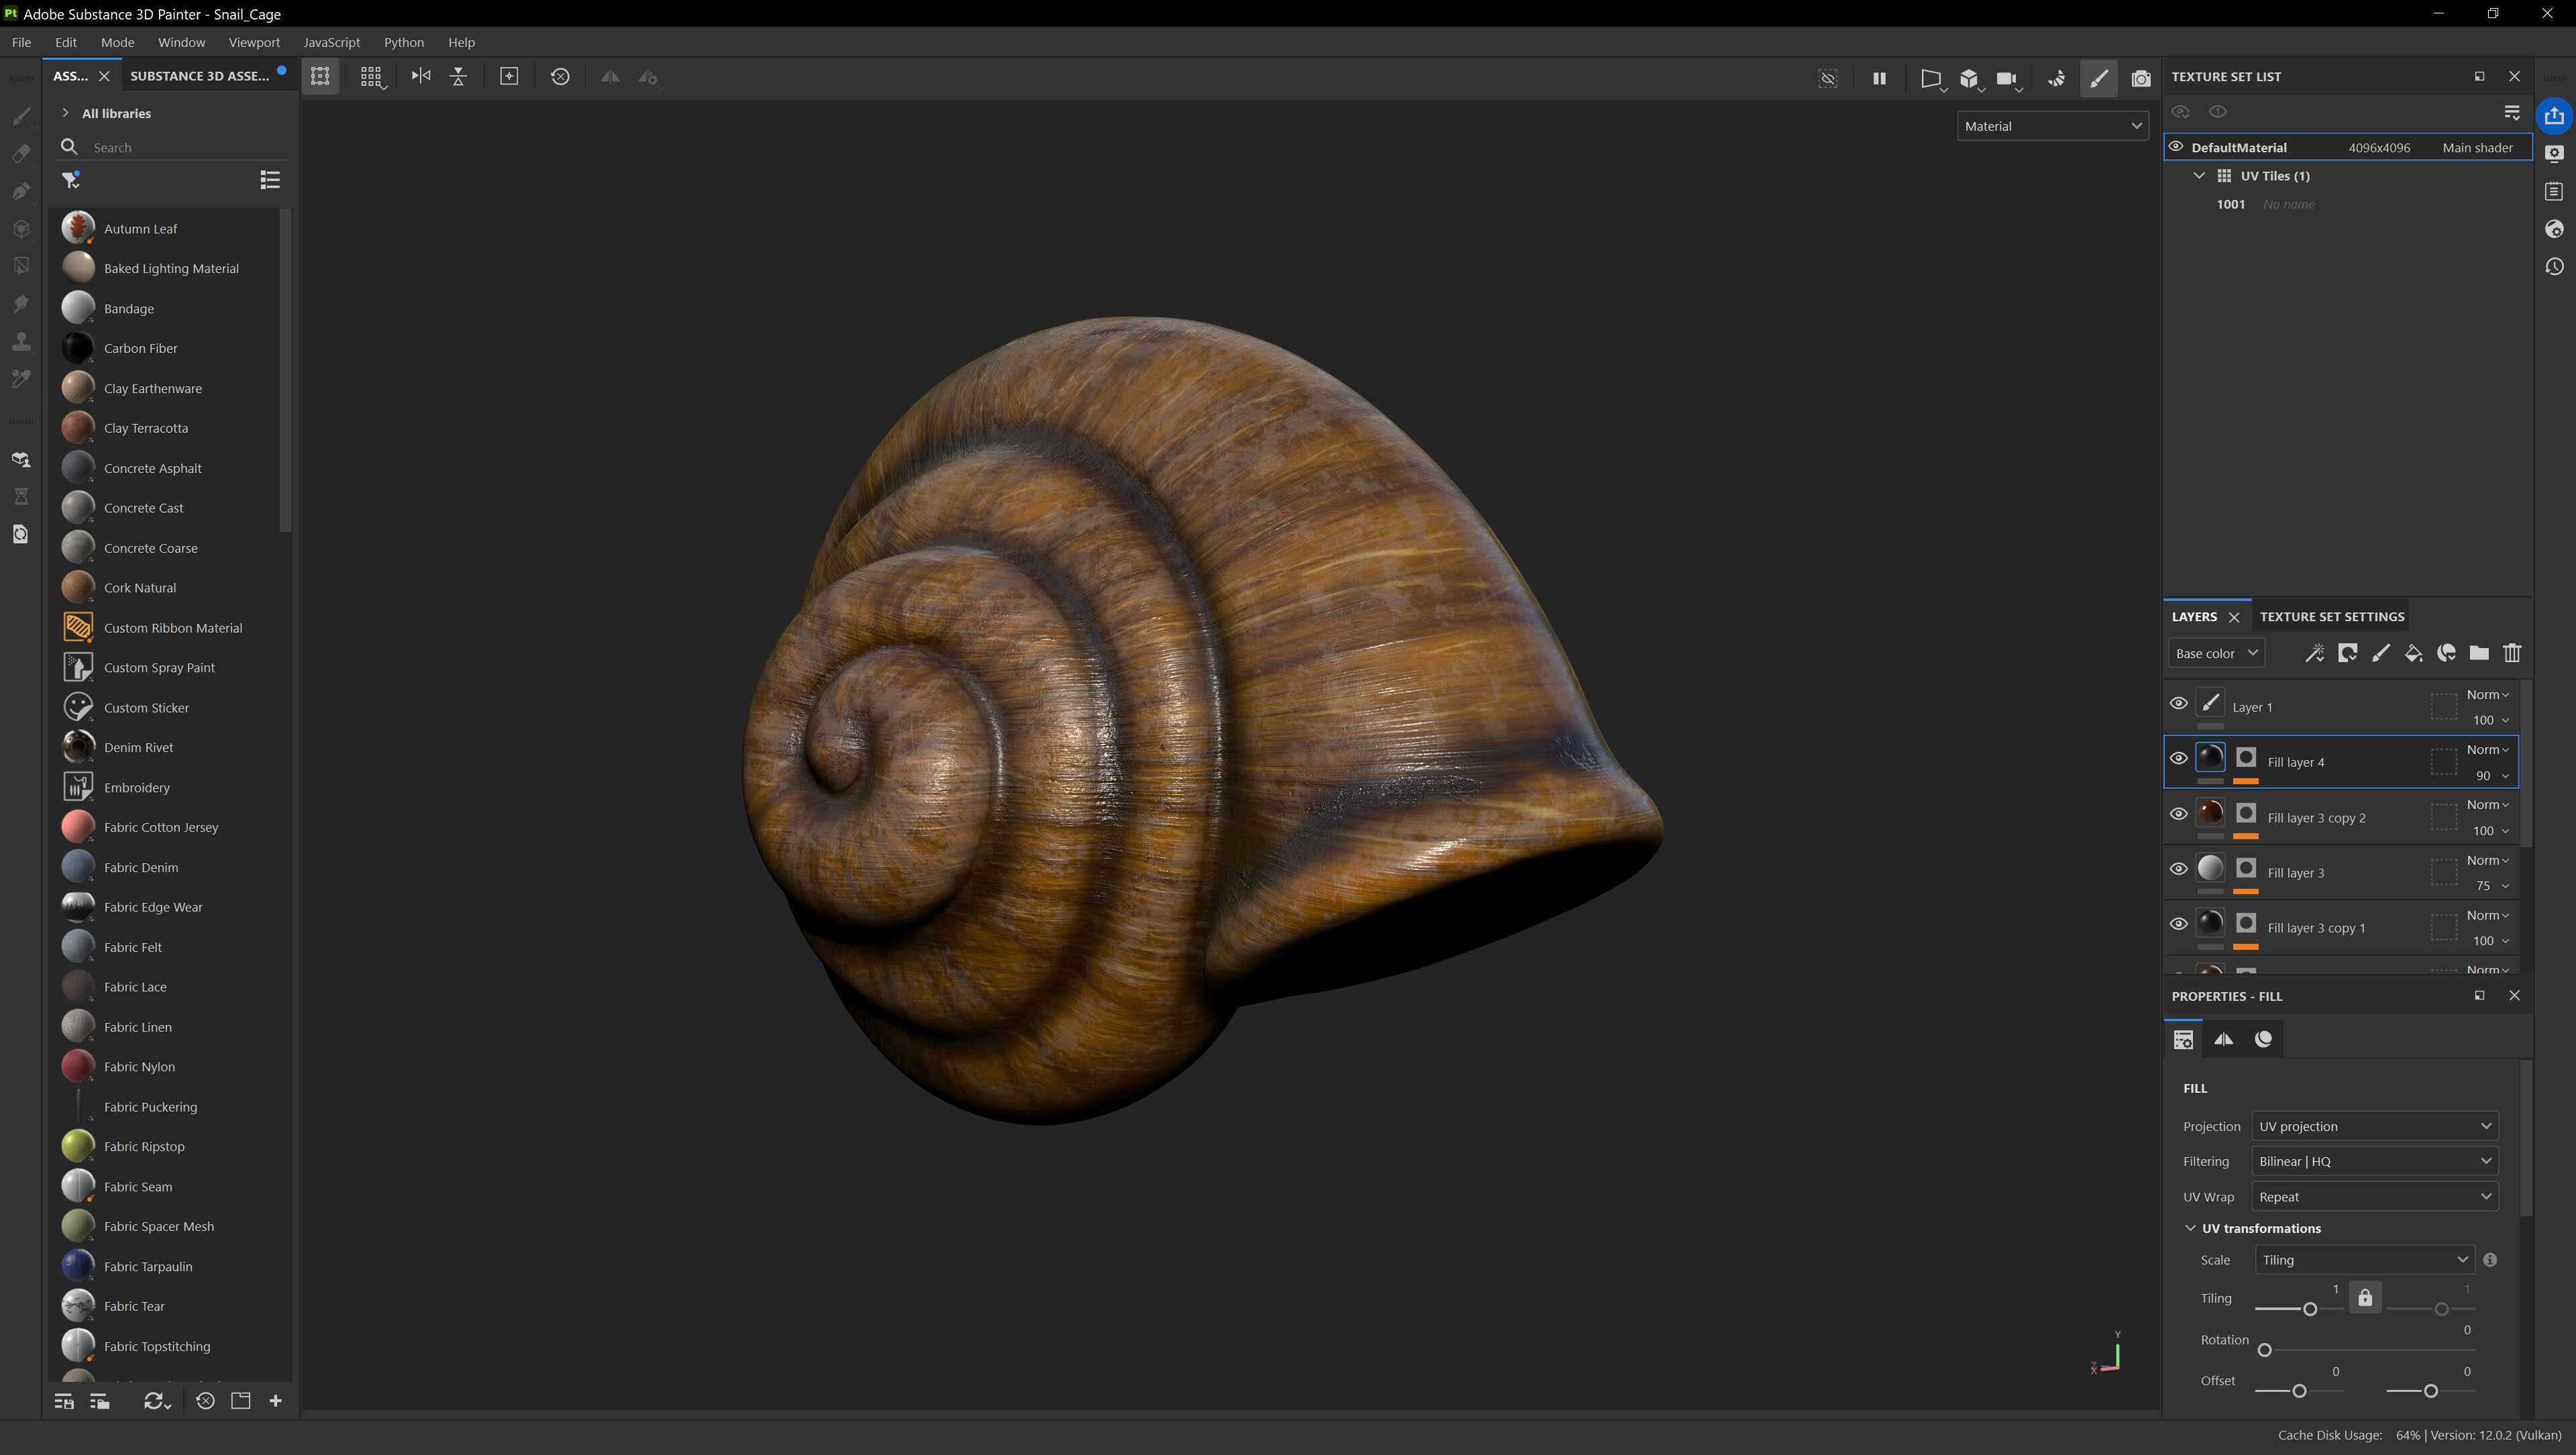Screen dimensions: 2576x1455
Task: Click the paint bucket fill layer icon
Action: pyautogui.click(x=2413, y=653)
